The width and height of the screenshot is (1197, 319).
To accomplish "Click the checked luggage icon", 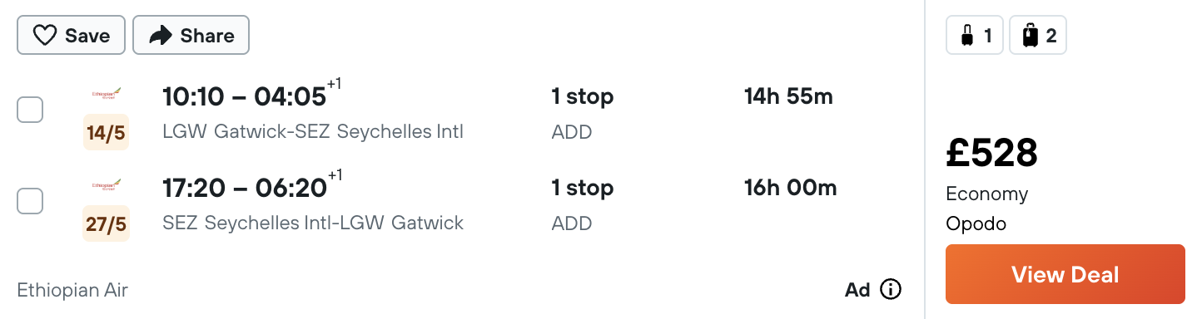I will (x=1031, y=36).
